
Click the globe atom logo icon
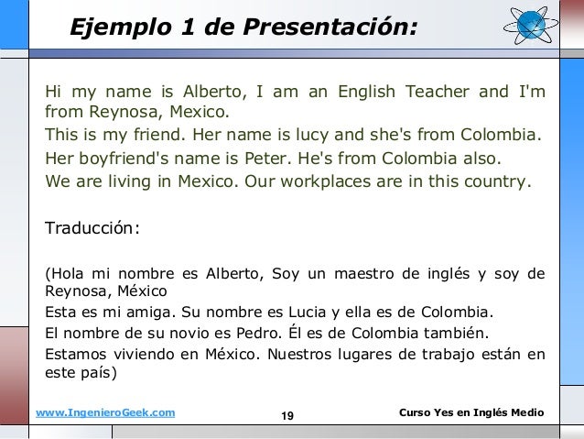531,25
